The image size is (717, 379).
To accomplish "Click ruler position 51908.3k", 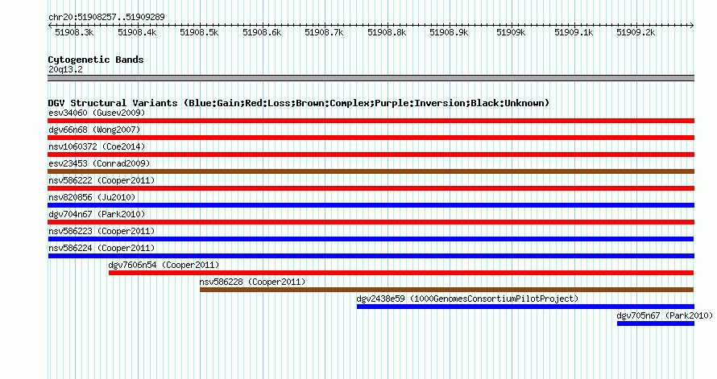I will (x=74, y=32).
